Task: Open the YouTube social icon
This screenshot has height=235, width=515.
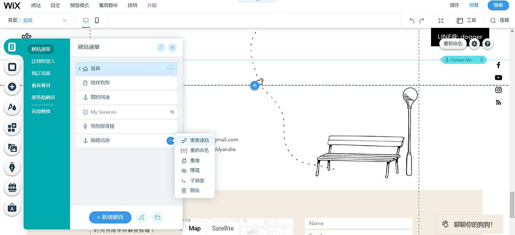Action: (498, 78)
